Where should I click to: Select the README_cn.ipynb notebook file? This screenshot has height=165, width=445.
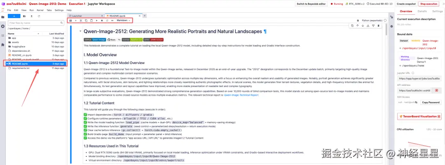(36, 55)
